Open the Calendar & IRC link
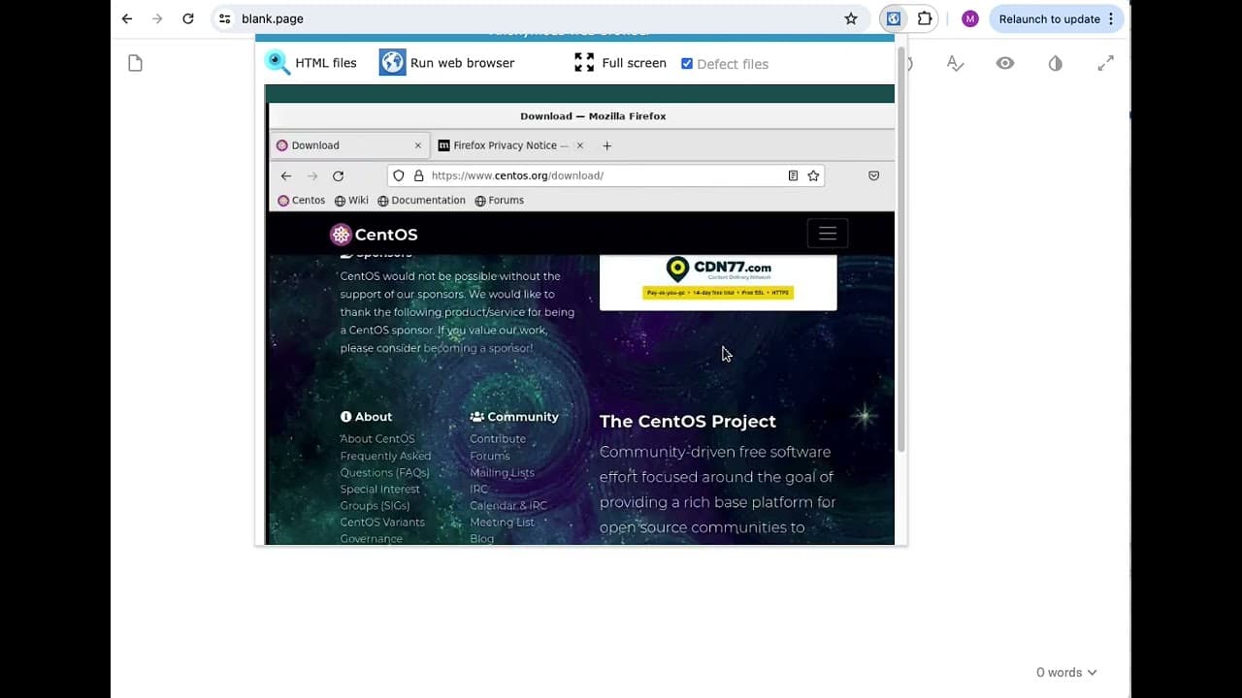 508,505
